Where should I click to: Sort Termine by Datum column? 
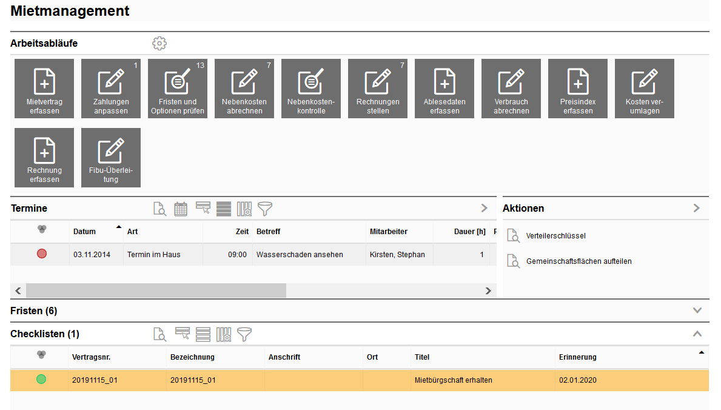[85, 232]
